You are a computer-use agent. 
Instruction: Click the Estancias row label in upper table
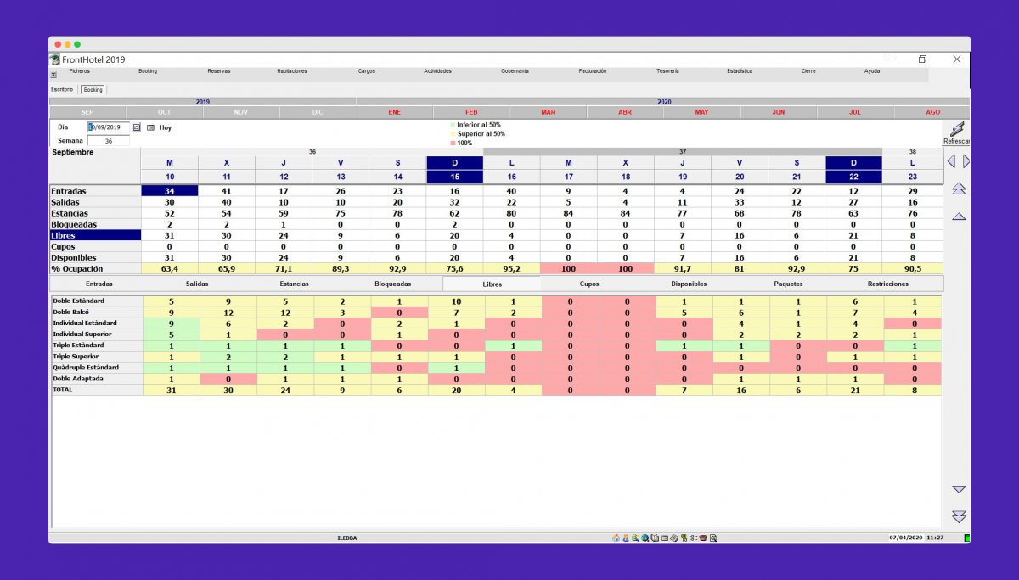(94, 213)
